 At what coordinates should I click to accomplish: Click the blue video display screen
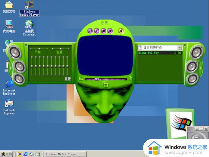[x=105, y=56]
